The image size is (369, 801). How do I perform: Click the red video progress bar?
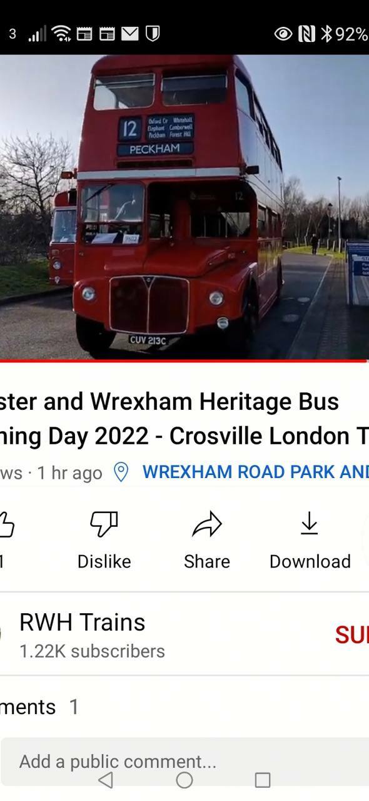[183, 360]
